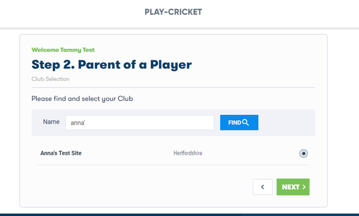Click the divider line under club result
Viewport: 359px width, 216px height.
coord(174,165)
